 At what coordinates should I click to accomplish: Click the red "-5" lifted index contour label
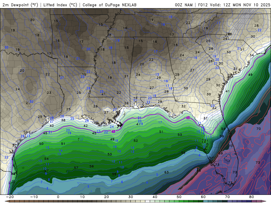(x=203, y=190)
